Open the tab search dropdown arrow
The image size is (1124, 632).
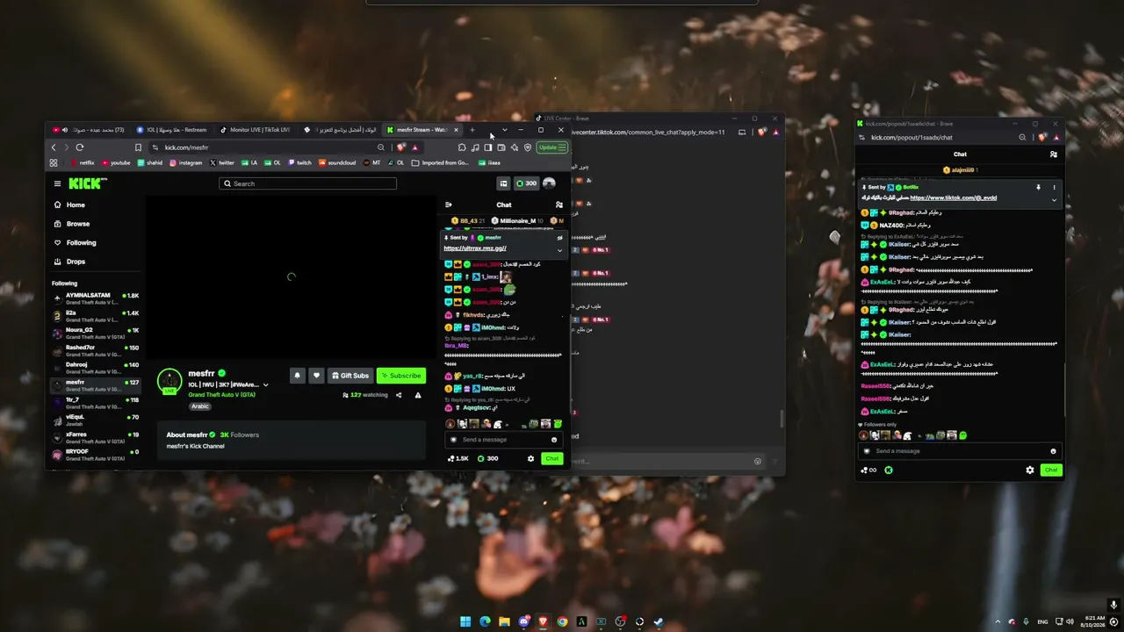click(x=505, y=130)
